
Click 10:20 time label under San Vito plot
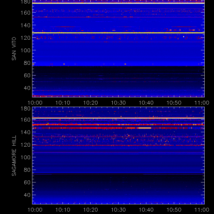point(91,103)
